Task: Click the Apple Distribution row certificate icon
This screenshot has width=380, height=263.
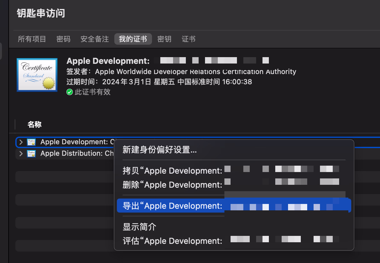Action: pyautogui.click(x=31, y=154)
